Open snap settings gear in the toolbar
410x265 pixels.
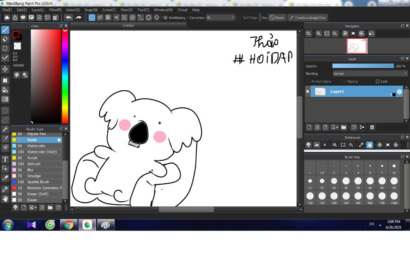point(157,18)
